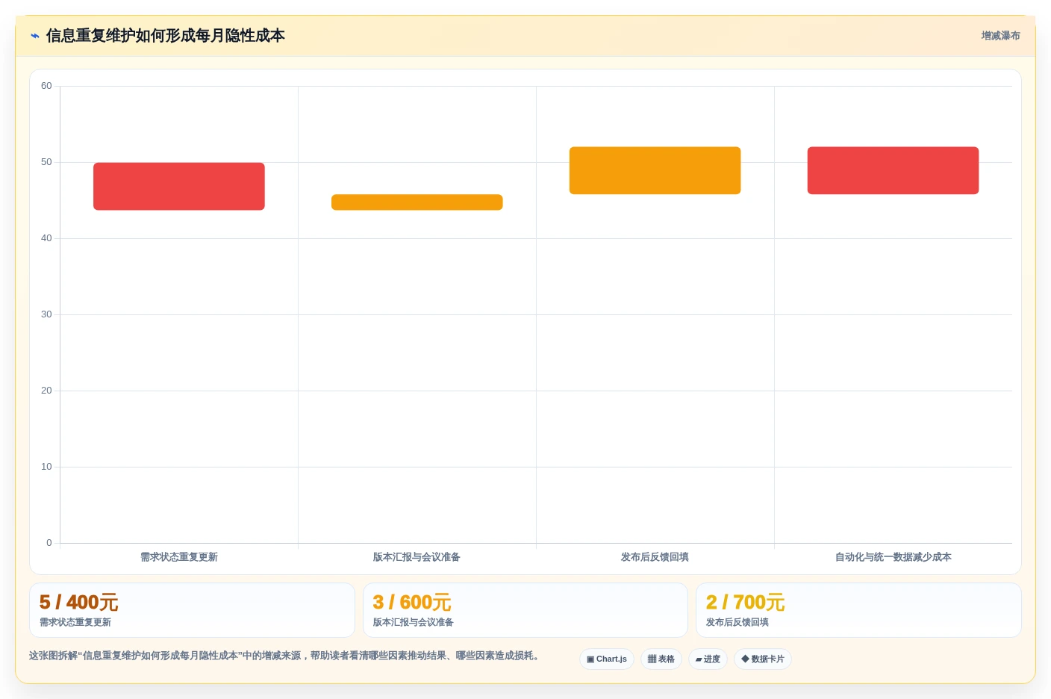Click the card caption 需求状态重复更新 under 5 / 400元
Screen dimensions: 1051x699
point(75,622)
